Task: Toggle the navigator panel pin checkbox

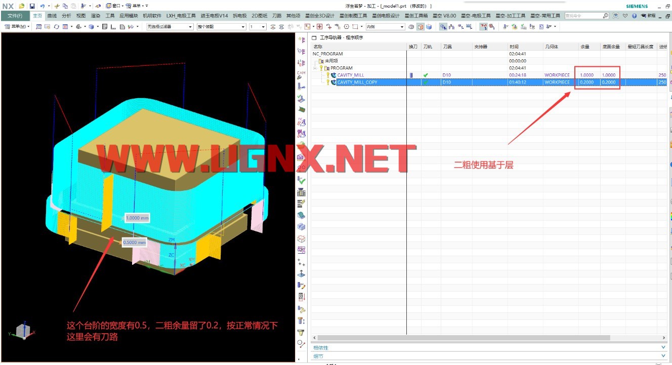Action: pyautogui.click(x=314, y=38)
